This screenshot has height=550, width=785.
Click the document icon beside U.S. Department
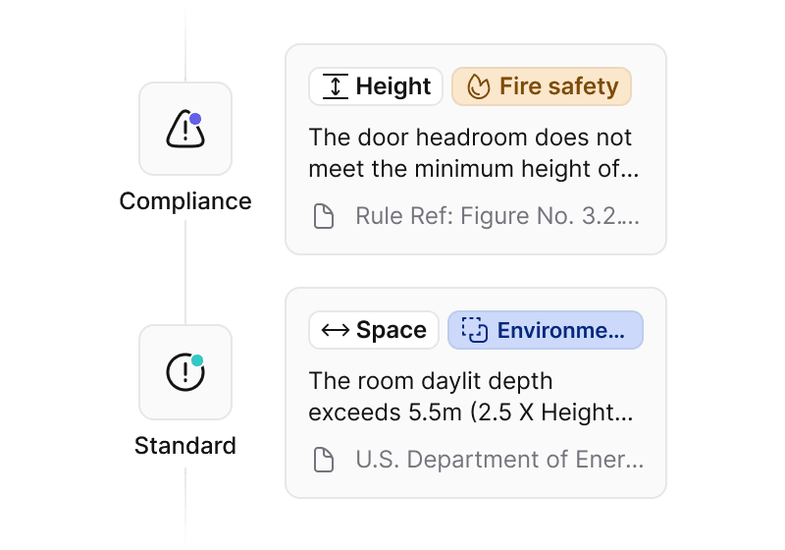click(324, 460)
